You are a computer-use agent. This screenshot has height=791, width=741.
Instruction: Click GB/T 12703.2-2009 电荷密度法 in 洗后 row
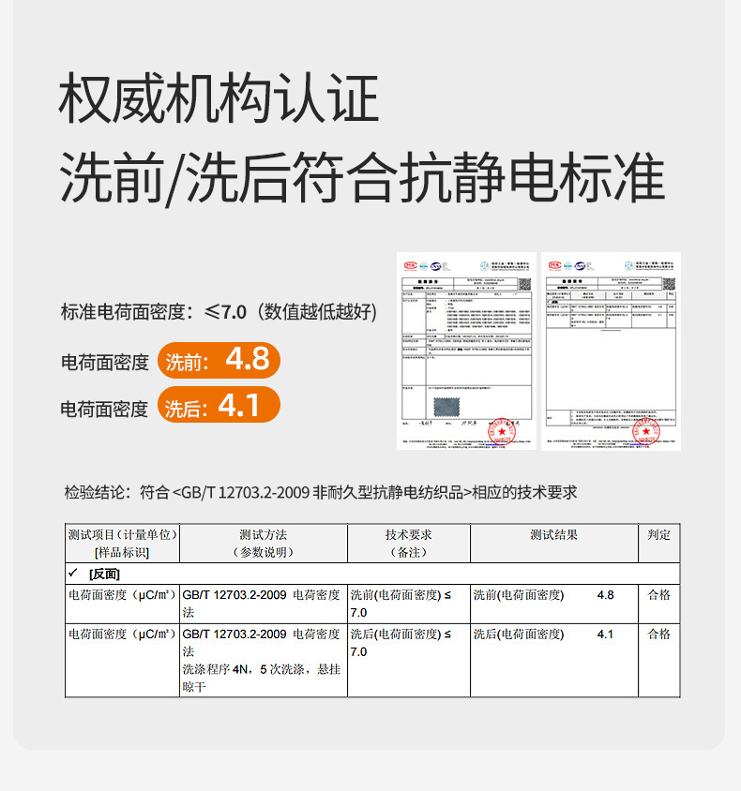click(262, 643)
